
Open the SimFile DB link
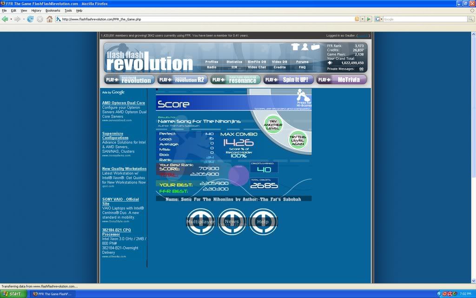point(257,61)
